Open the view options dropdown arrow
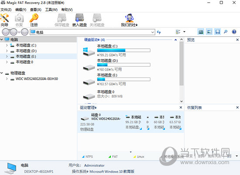 (184, 32)
